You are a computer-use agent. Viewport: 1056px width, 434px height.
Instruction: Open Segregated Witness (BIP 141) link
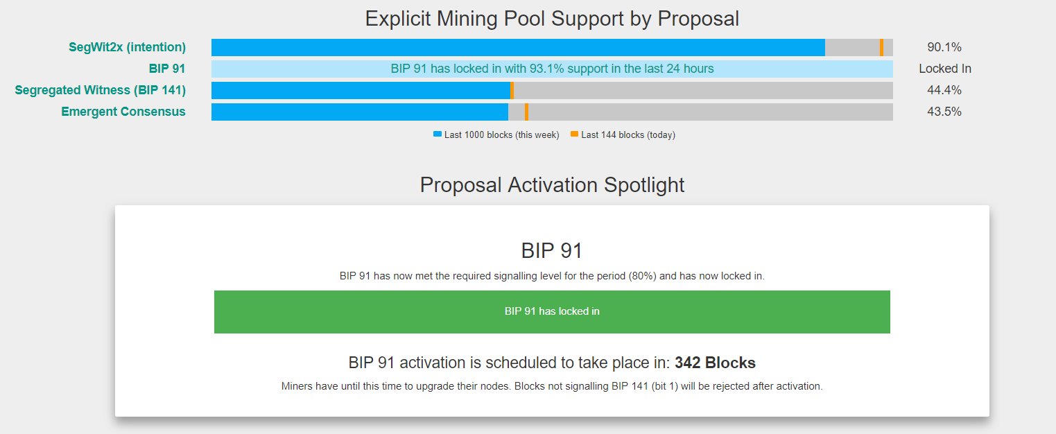(100, 90)
